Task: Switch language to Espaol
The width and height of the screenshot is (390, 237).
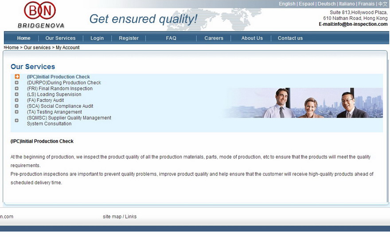Action: pos(306,4)
